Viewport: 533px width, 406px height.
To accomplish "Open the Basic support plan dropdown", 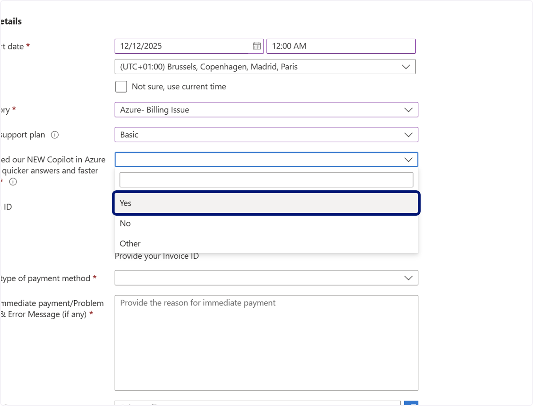I will (266, 135).
